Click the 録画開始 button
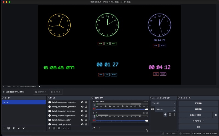This screenshot has width=219, height=136. tap(198, 109)
